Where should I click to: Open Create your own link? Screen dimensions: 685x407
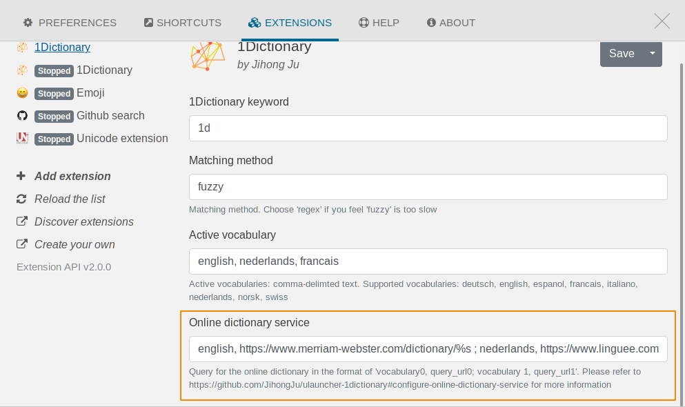click(75, 245)
